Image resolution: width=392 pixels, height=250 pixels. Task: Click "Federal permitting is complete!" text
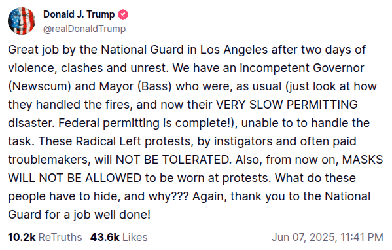[146, 123]
